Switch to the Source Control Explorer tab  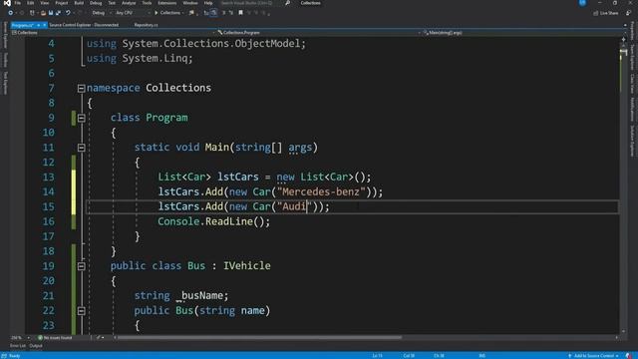[x=84, y=25]
